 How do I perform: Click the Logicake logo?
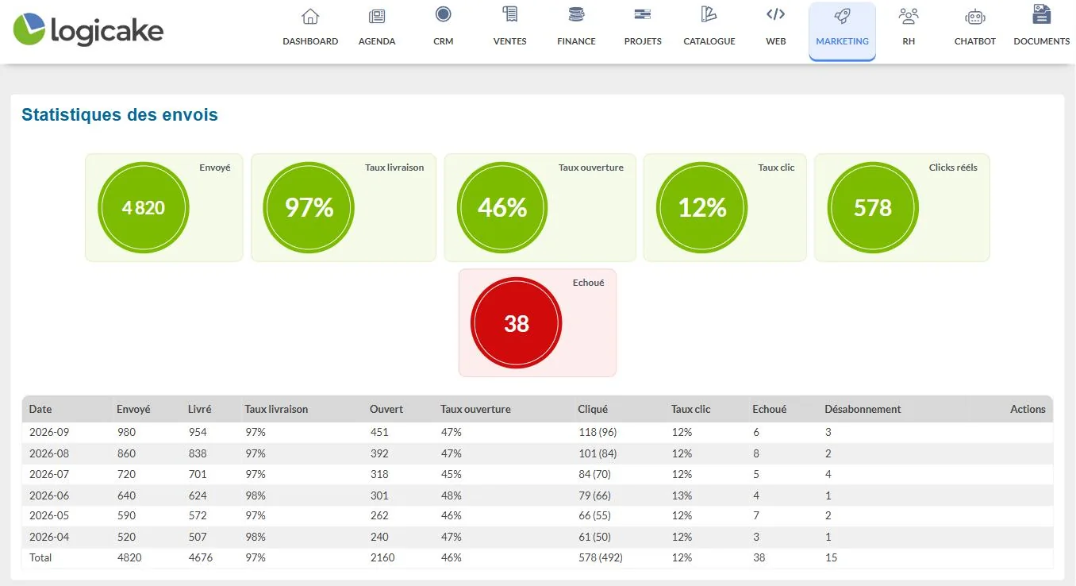(x=88, y=30)
